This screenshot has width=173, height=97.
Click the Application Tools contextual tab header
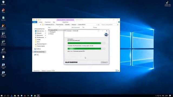(x=65, y=20)
